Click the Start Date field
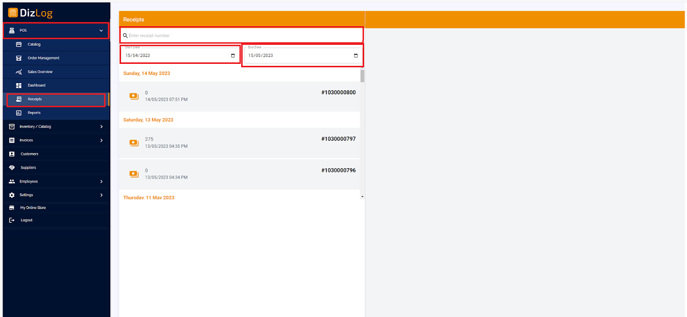687x317 pixels. [180, 55]
